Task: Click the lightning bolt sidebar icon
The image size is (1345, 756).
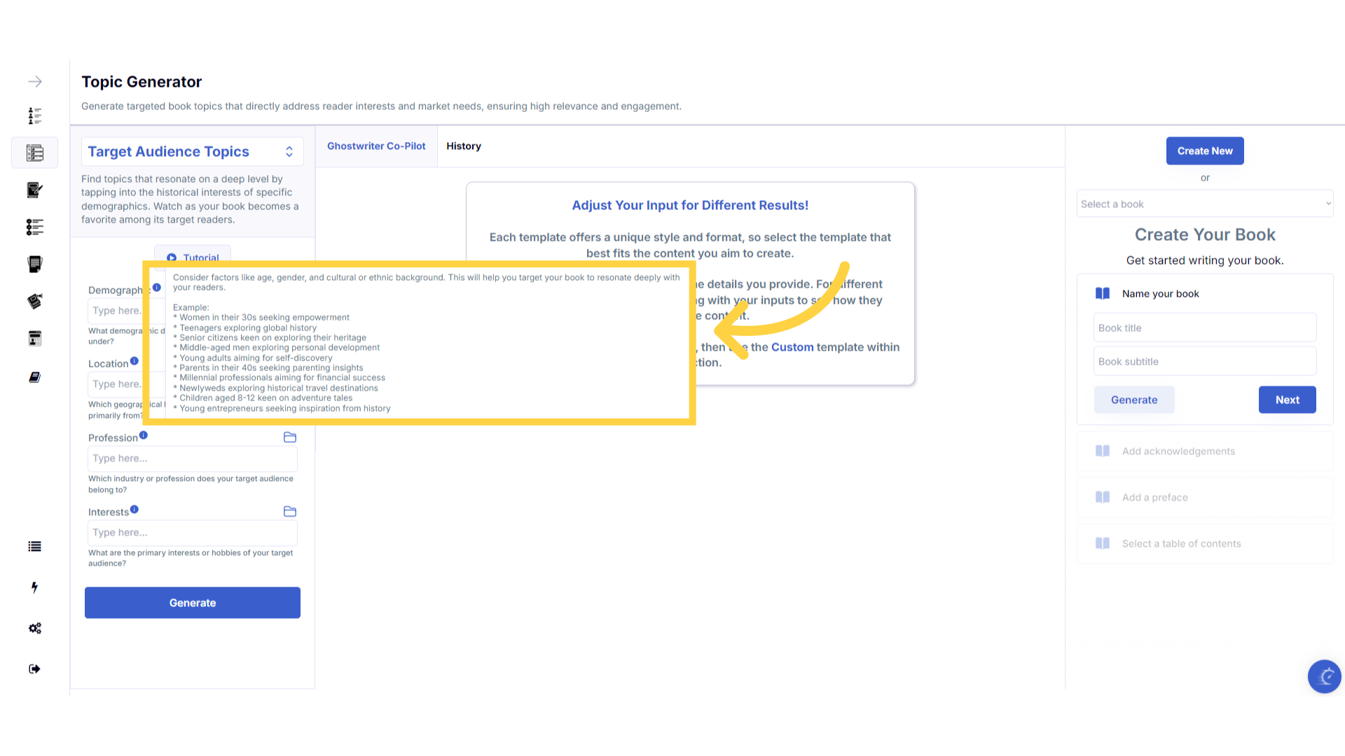Action: click(34, 587)
